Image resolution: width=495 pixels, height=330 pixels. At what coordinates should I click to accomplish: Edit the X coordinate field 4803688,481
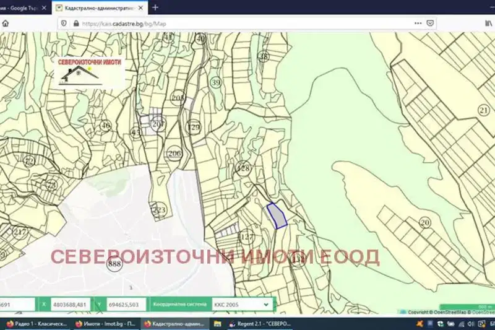pos(70,305)
